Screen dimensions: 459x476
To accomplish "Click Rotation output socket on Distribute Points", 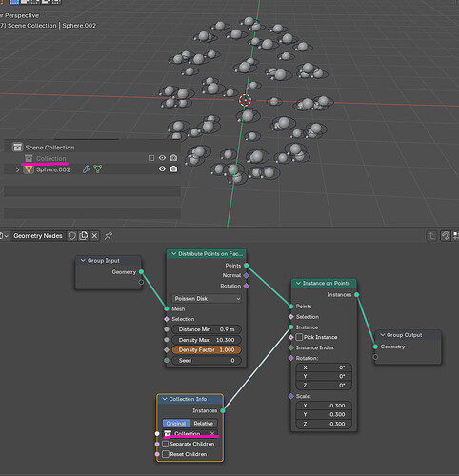I will (x=247, y=286).
